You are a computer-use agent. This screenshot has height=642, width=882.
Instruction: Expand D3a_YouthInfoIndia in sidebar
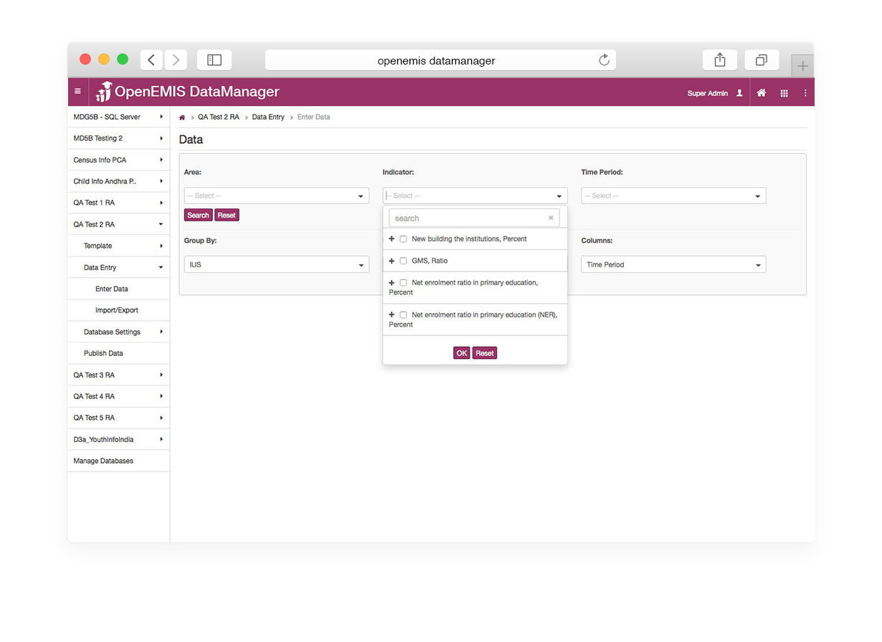[118, 439]
